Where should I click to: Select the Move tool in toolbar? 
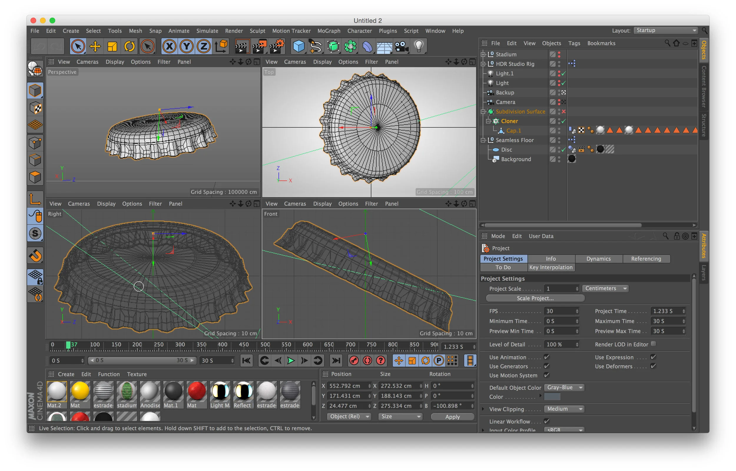[x=95, y=47]
